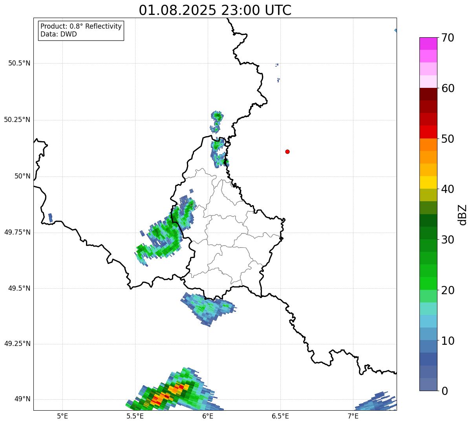Viewport: 472px width, 424px height.
Task: Click the bright green colorbar segment above 20
Action: tap(428, 283)
